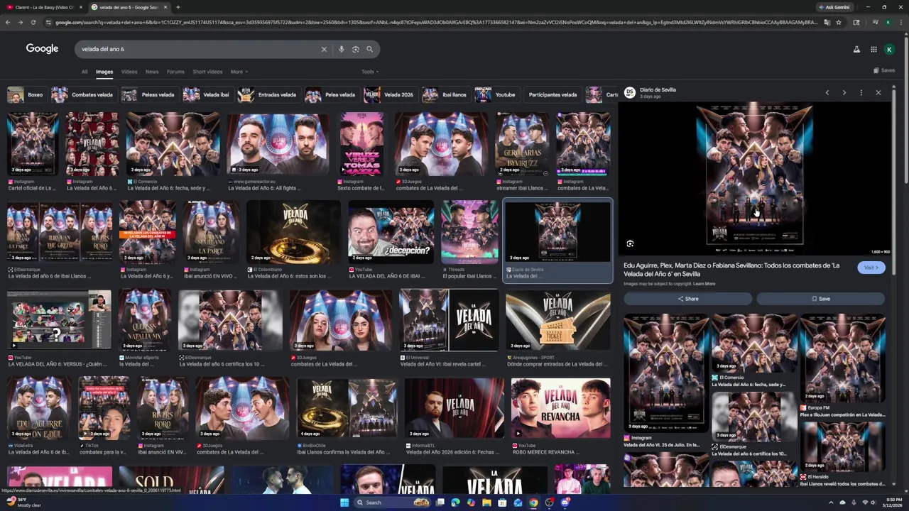Click the Google logo
Viewport: 909px width, 511px height.
pyautogui.click(x=42, y=48)
